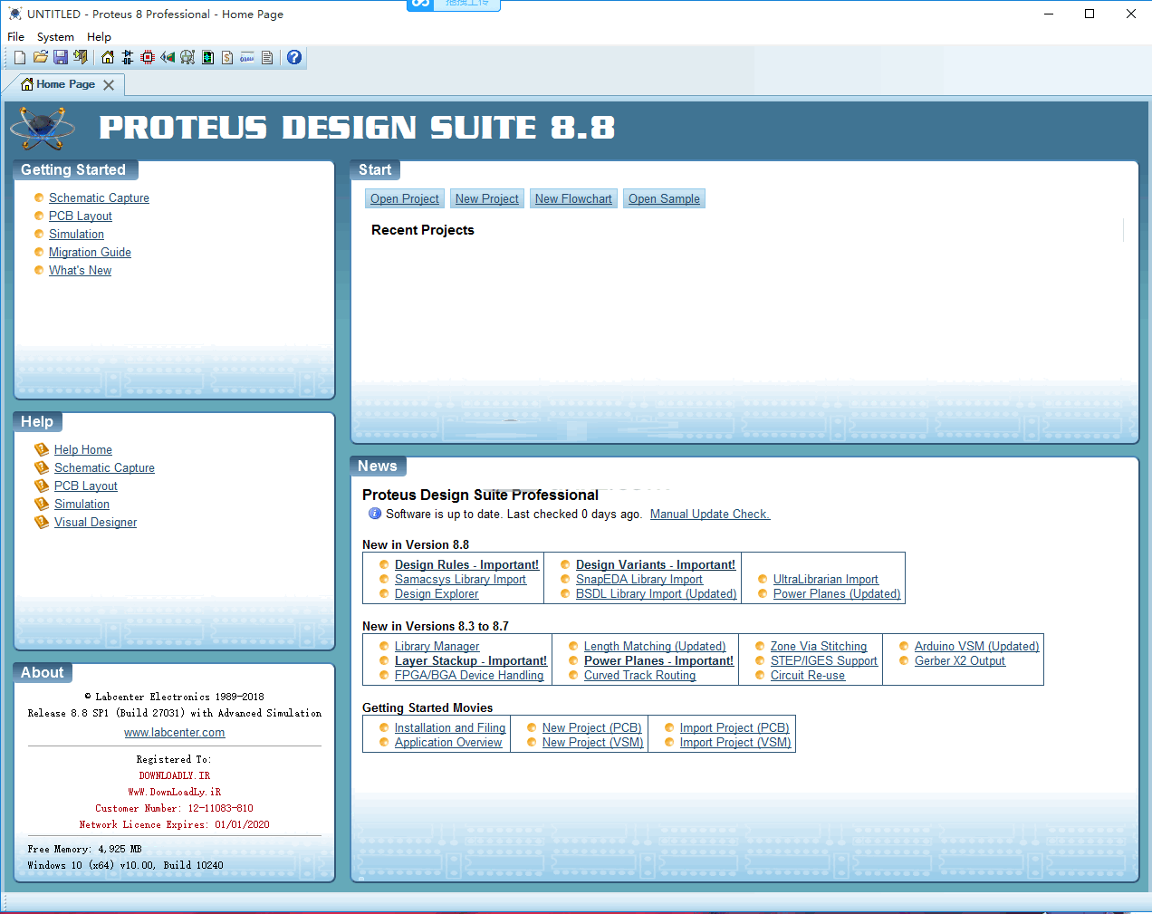Open Samacsys Library Import link
Image resolution: width=1152 pixels, height=914 pixels.
coord(460,580)
